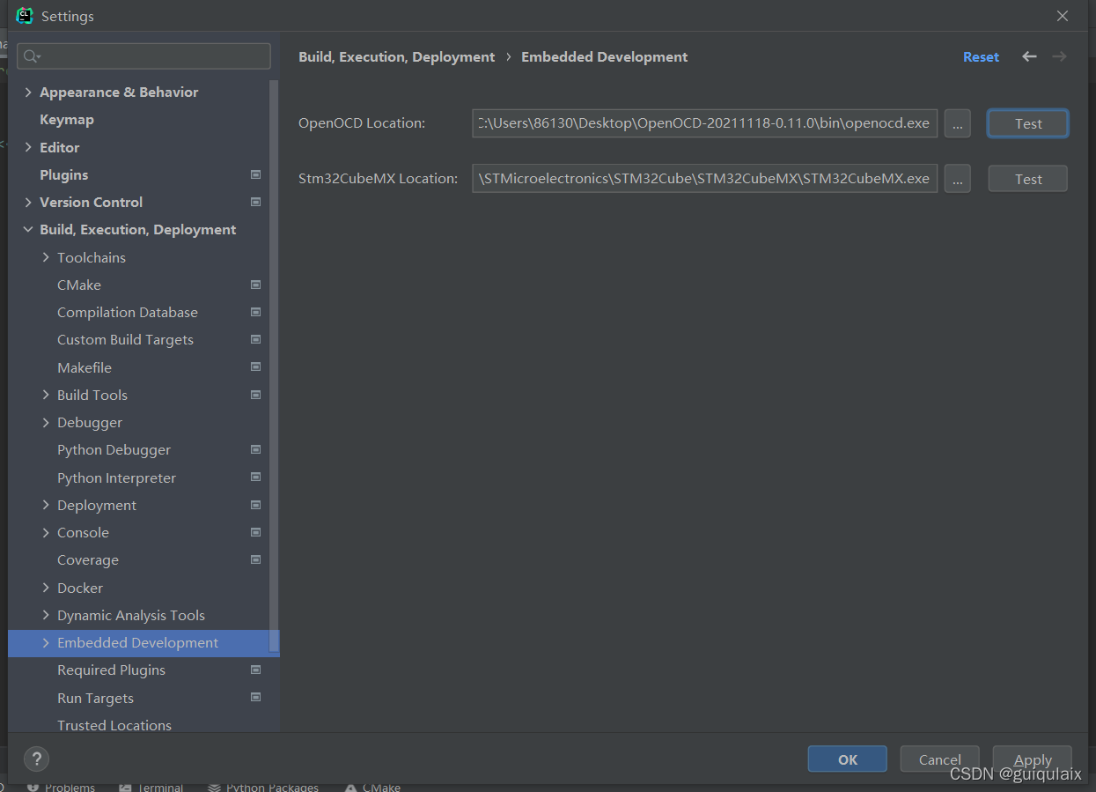The width and height of the screenshot is (1096, 792).
Task: Select Trusted Locations entry
Action: click(114, 725)
